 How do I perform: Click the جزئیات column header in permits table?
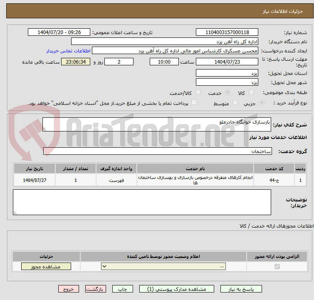(46, 256)
